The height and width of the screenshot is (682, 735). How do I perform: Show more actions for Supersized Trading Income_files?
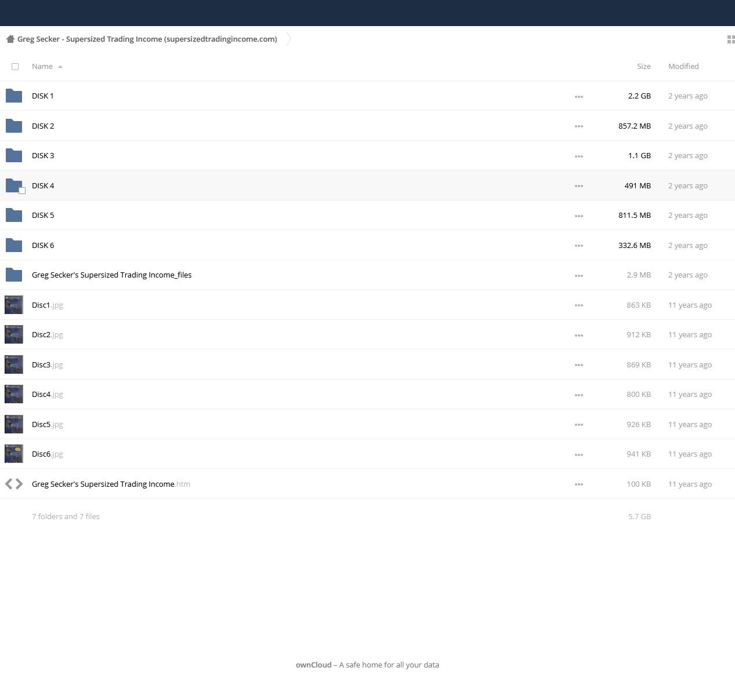[x=579, y=276]
